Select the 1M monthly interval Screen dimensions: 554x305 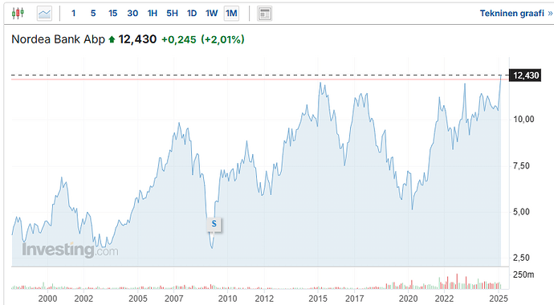231,14
